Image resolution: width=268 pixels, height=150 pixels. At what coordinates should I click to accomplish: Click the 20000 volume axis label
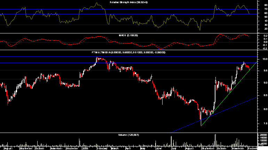[264, 135]
